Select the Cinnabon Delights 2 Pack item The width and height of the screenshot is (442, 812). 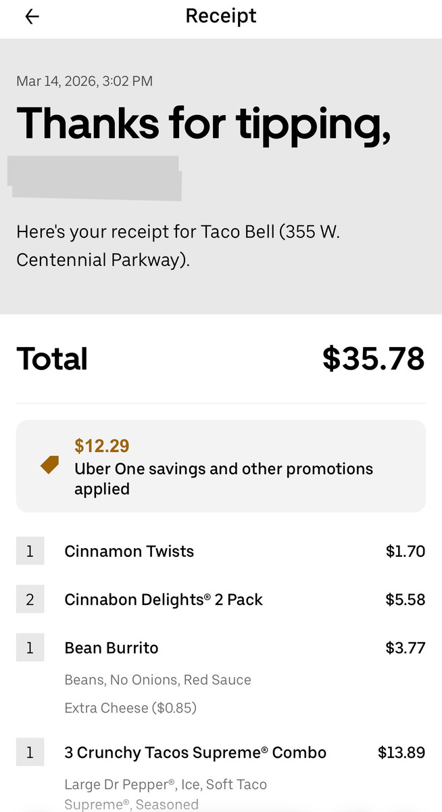(164, 600)
